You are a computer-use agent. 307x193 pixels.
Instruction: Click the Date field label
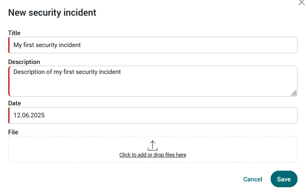click(x=14, y=103)
